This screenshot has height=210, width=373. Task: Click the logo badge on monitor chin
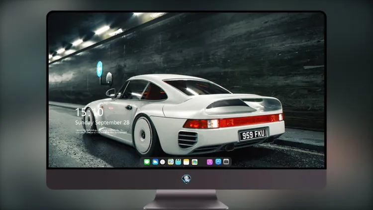point(186,179)
